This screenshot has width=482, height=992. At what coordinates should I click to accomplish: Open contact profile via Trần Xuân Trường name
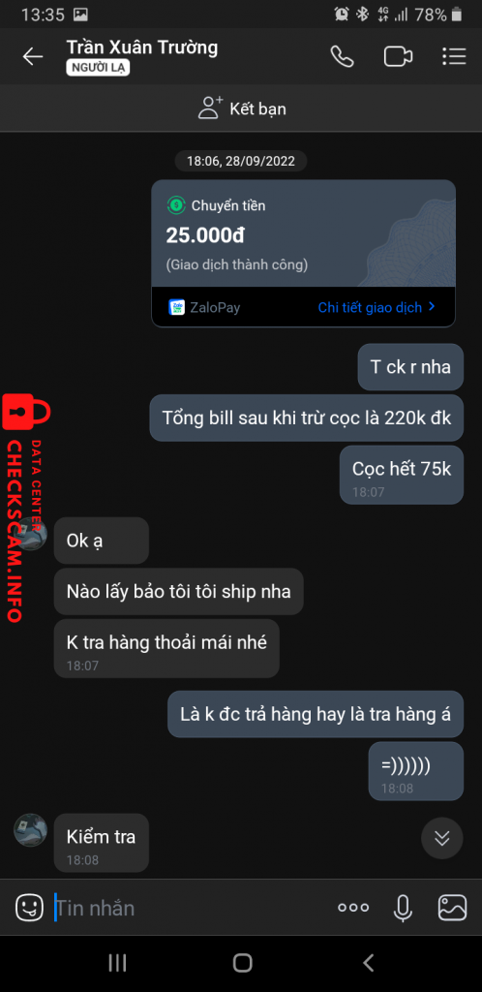[x=142, y=47]
